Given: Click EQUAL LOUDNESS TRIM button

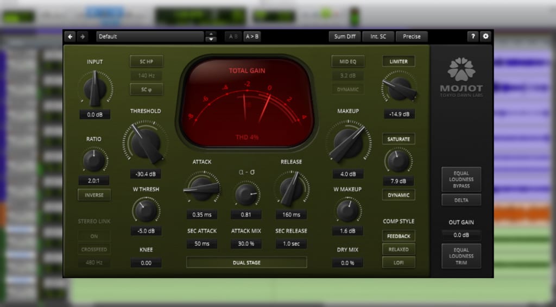Looking at the screenshot, I should click(x=462, y=256).
